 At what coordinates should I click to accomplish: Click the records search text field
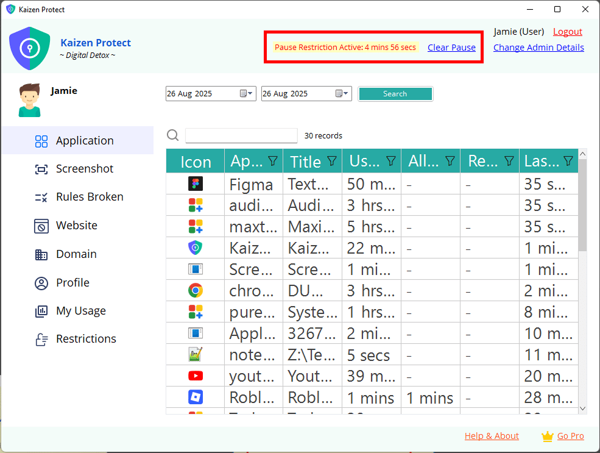point(241,135)
